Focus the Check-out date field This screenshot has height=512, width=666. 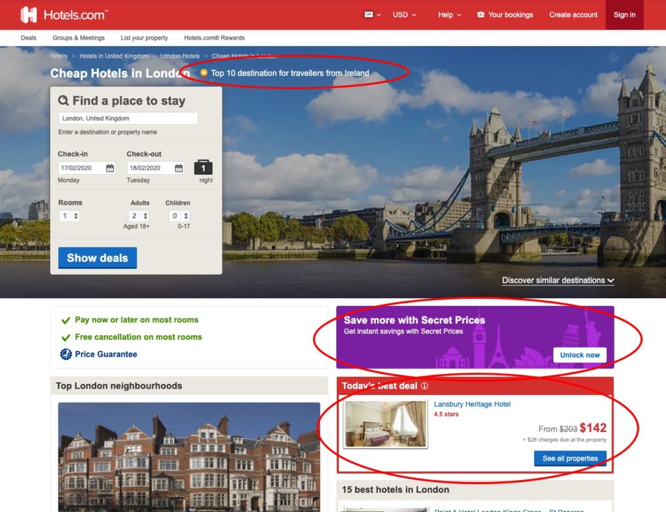pyautogui.click(x=155, y=168)
